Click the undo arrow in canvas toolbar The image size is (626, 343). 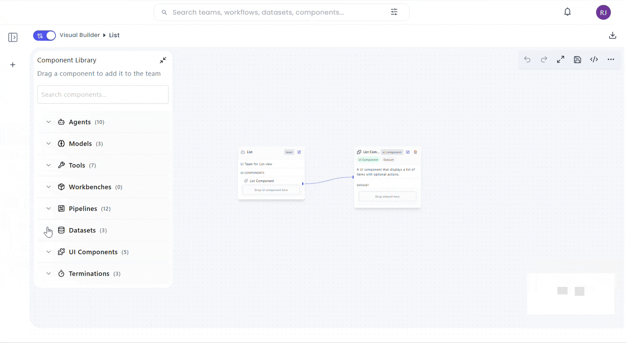coord(527,60)
